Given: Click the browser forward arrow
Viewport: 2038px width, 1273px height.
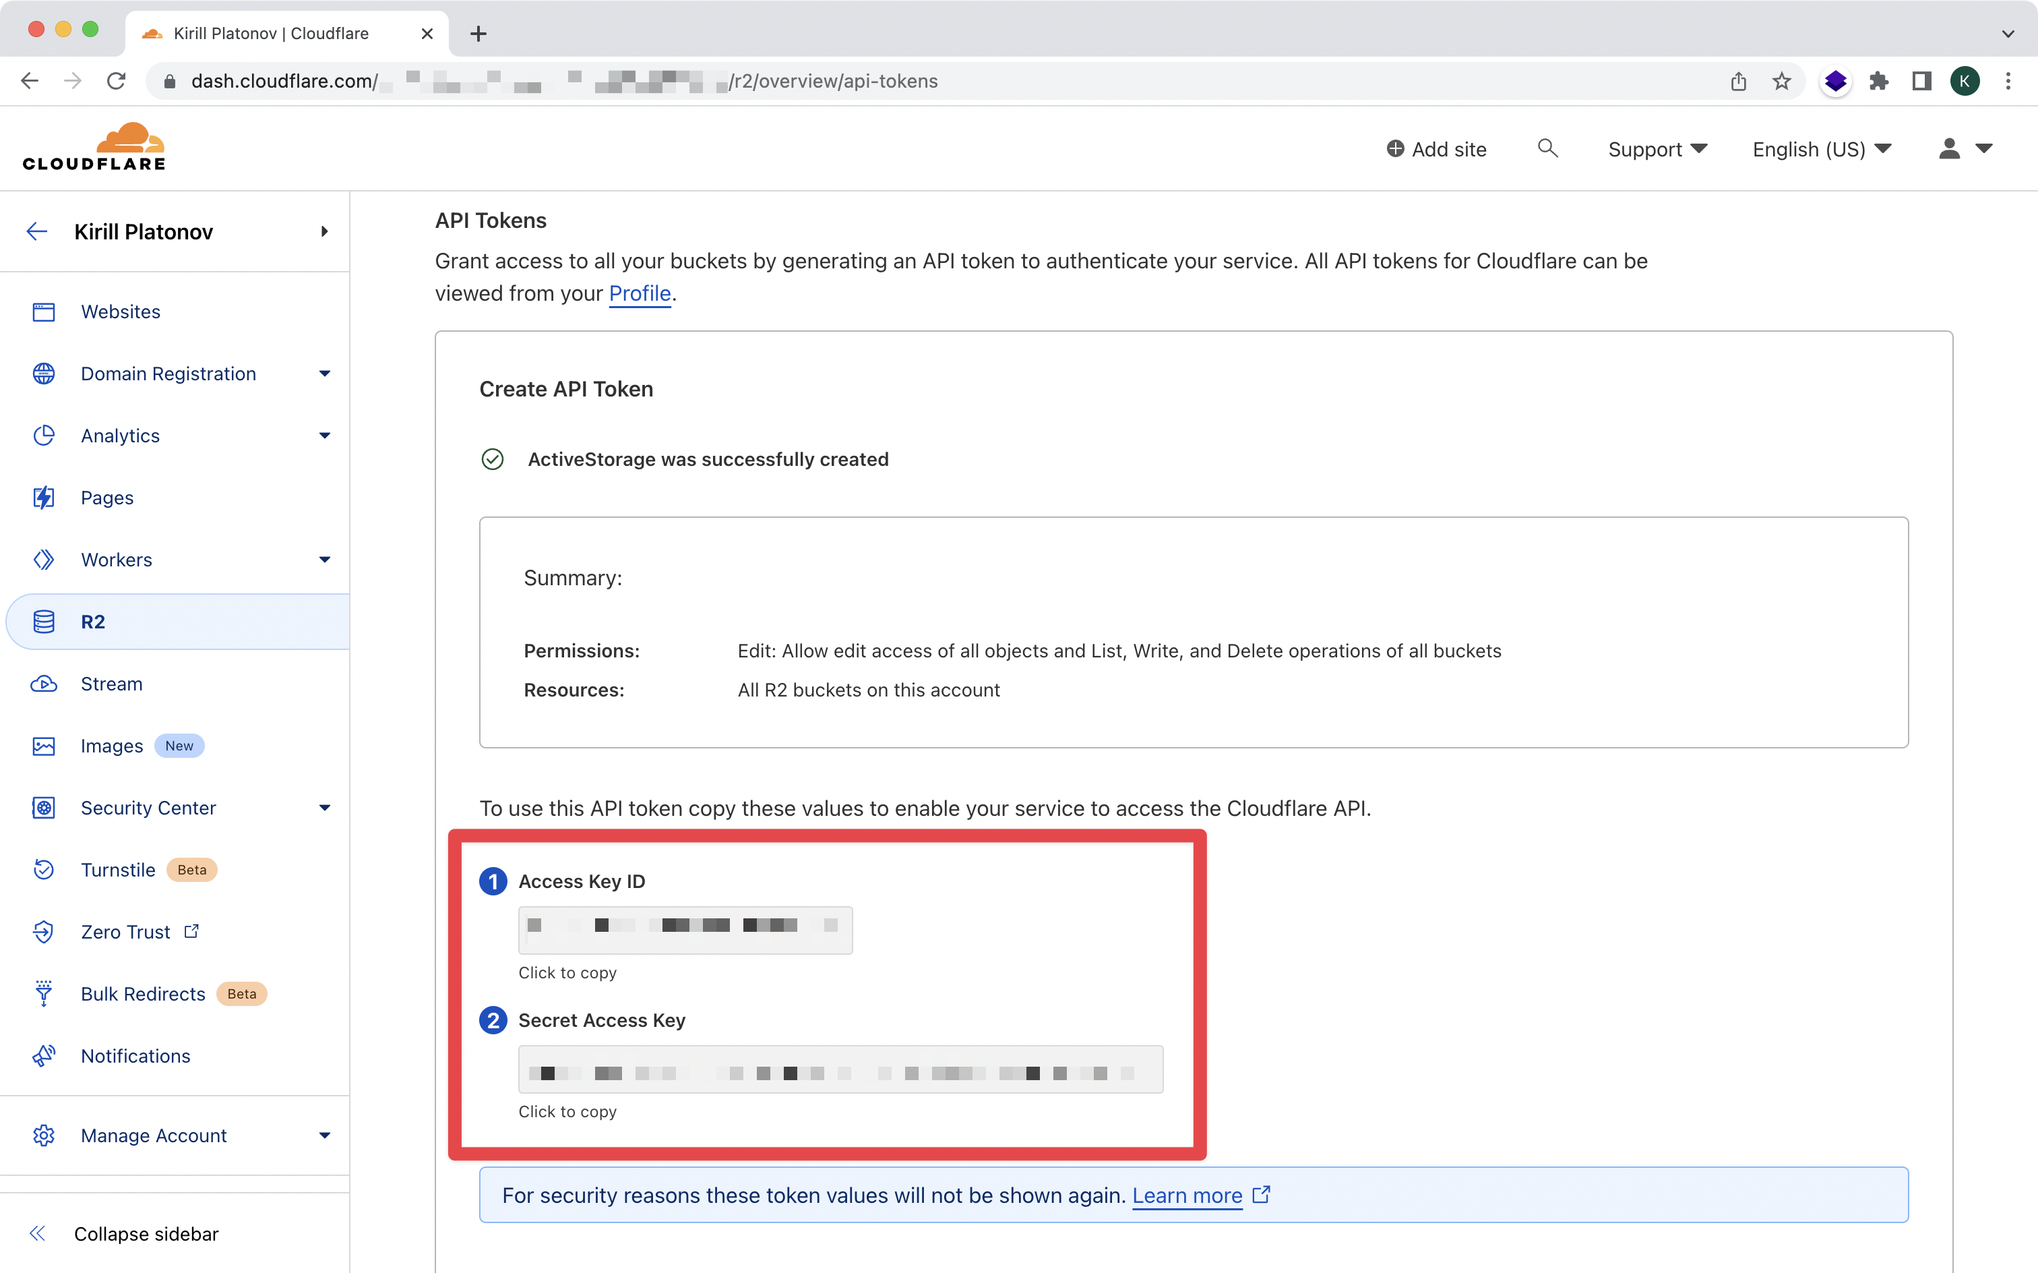Looking at the screenshot, I should pyautogui.click(x=73, y=81).
